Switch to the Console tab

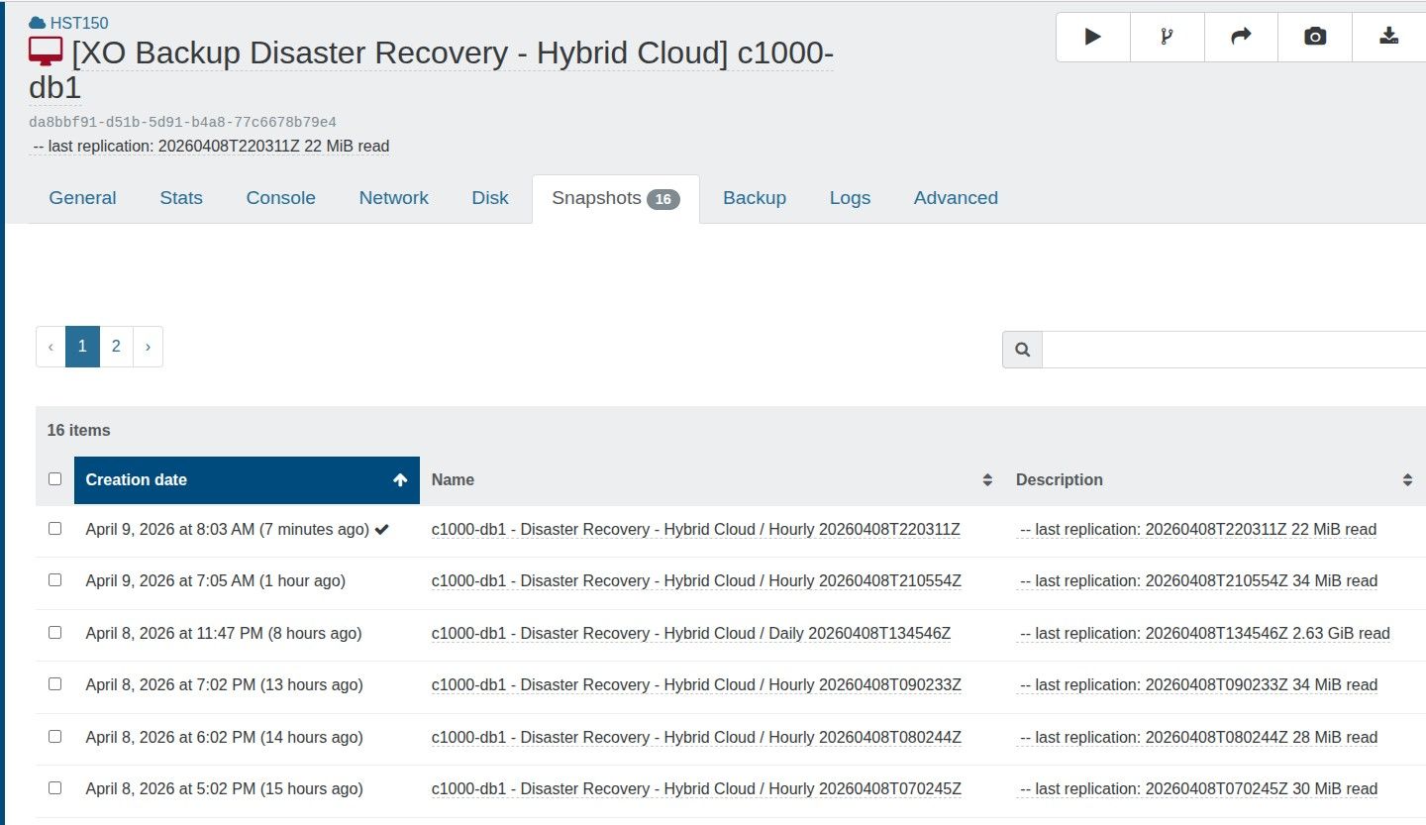(280, 198)
